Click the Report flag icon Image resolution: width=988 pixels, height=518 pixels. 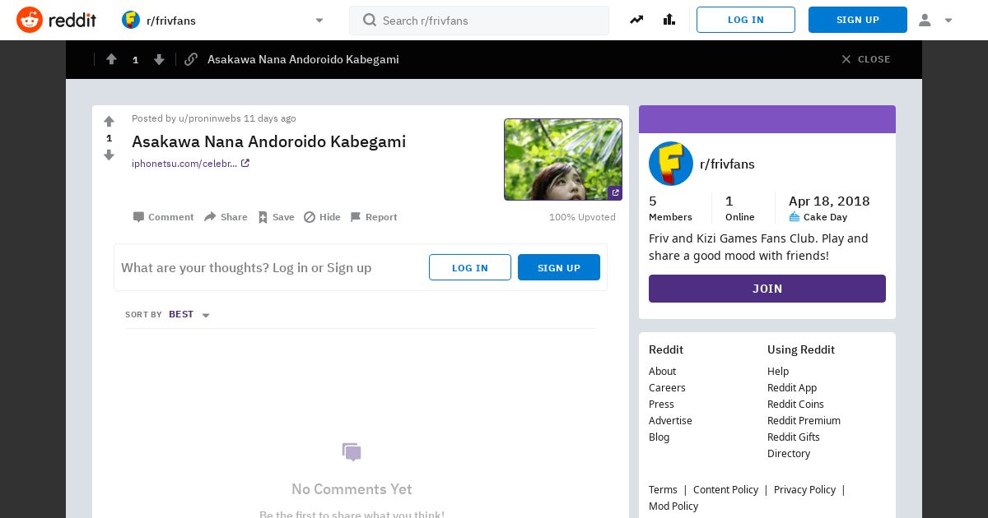point(356,217)
